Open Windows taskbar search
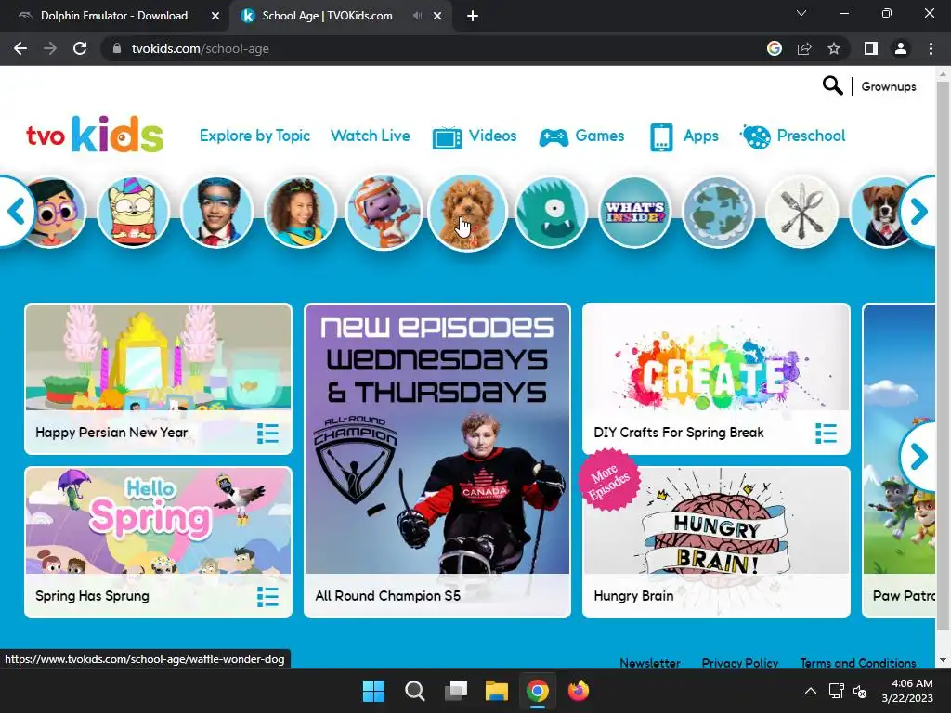951x713 pixels. point(415,691)
